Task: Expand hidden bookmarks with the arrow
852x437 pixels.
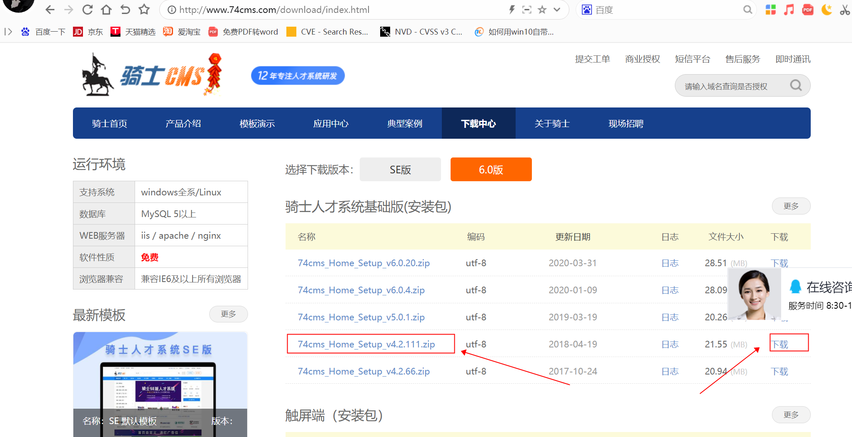Action: click(8, 31)
